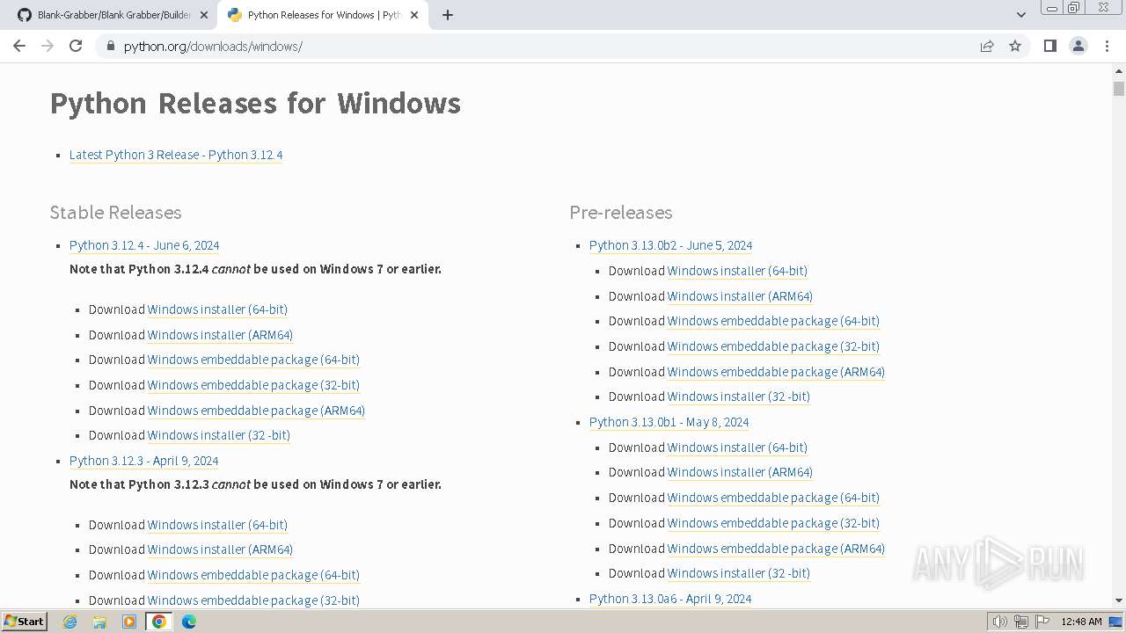Download 3.12.4 Windows embeddable package (32-bit)
The image size is (1126, 633).
253,385
